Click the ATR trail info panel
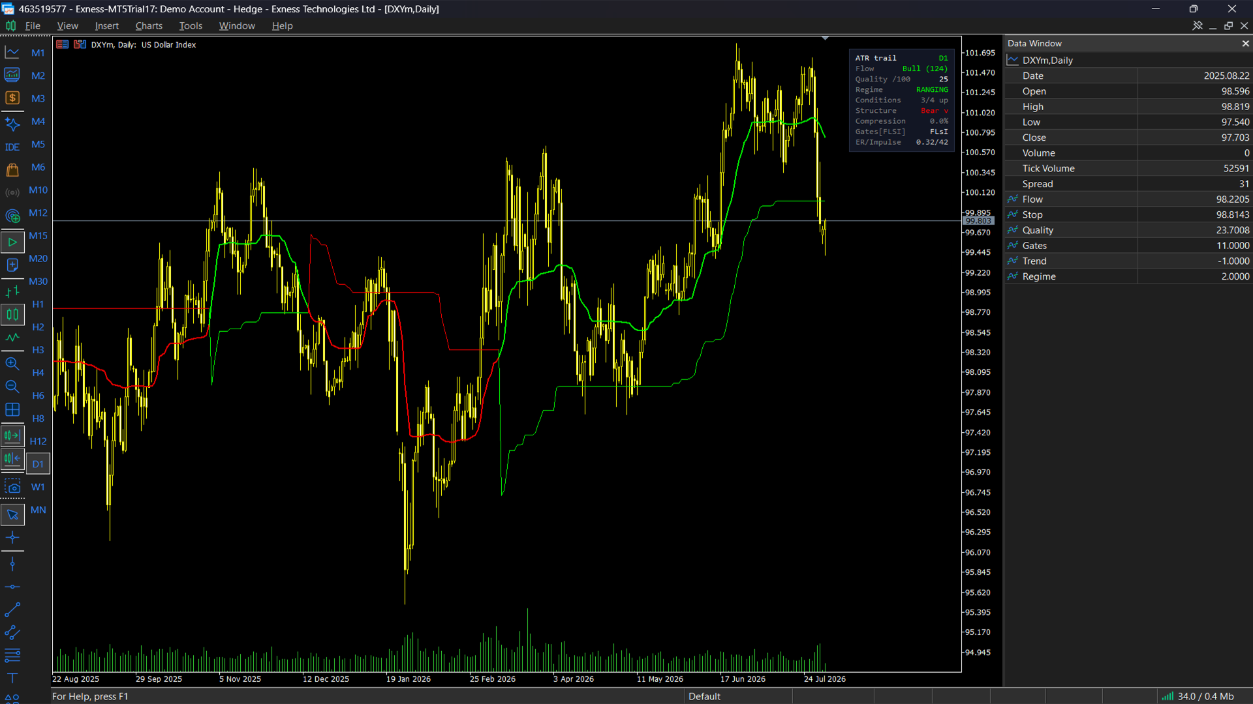 [902, 100]
